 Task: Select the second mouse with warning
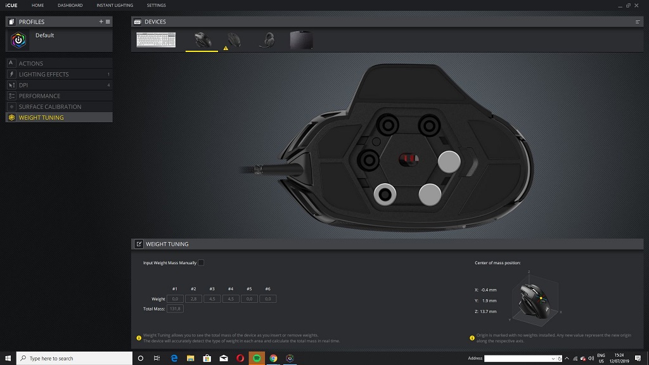[x=234, y=40]
